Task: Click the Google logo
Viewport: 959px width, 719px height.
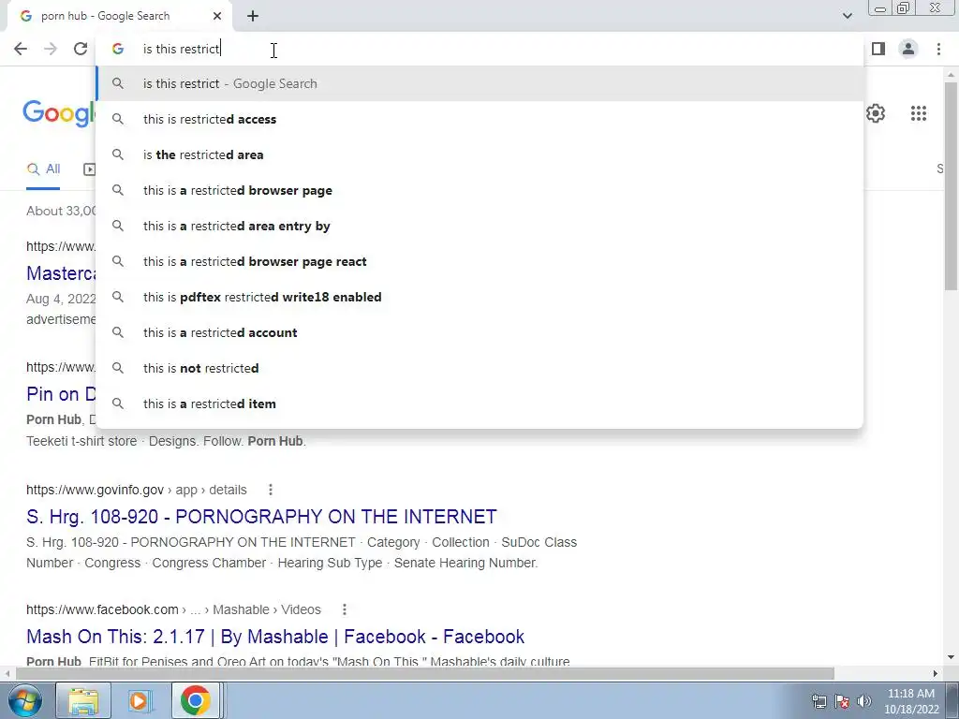Action: [x=59, y=113]
